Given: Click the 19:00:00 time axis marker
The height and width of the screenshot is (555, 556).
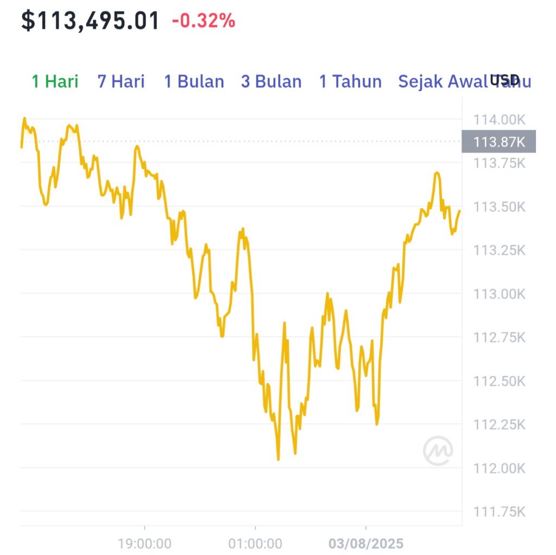Looking at the screenshot, I should [144, 543].
